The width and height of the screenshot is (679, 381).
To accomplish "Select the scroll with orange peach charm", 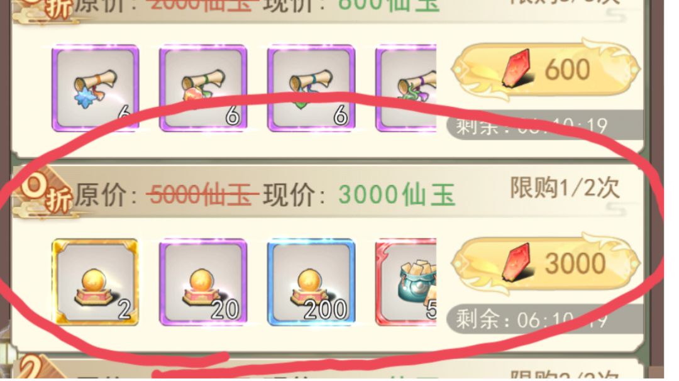I will click(203, 88).
